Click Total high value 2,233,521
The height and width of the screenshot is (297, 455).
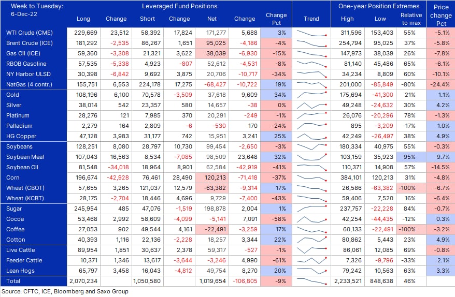point(348,281)
